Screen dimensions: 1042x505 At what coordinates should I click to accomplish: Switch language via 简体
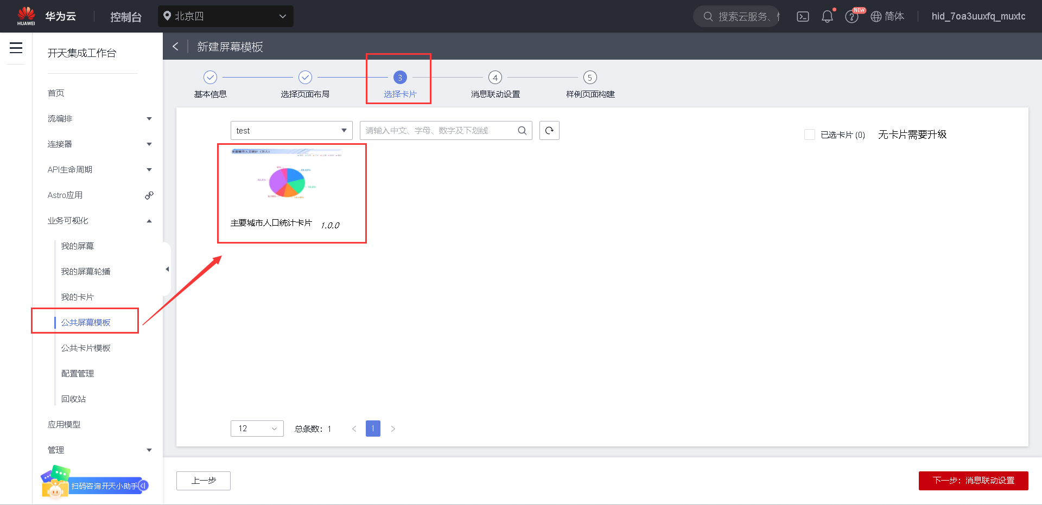point(894,16)
